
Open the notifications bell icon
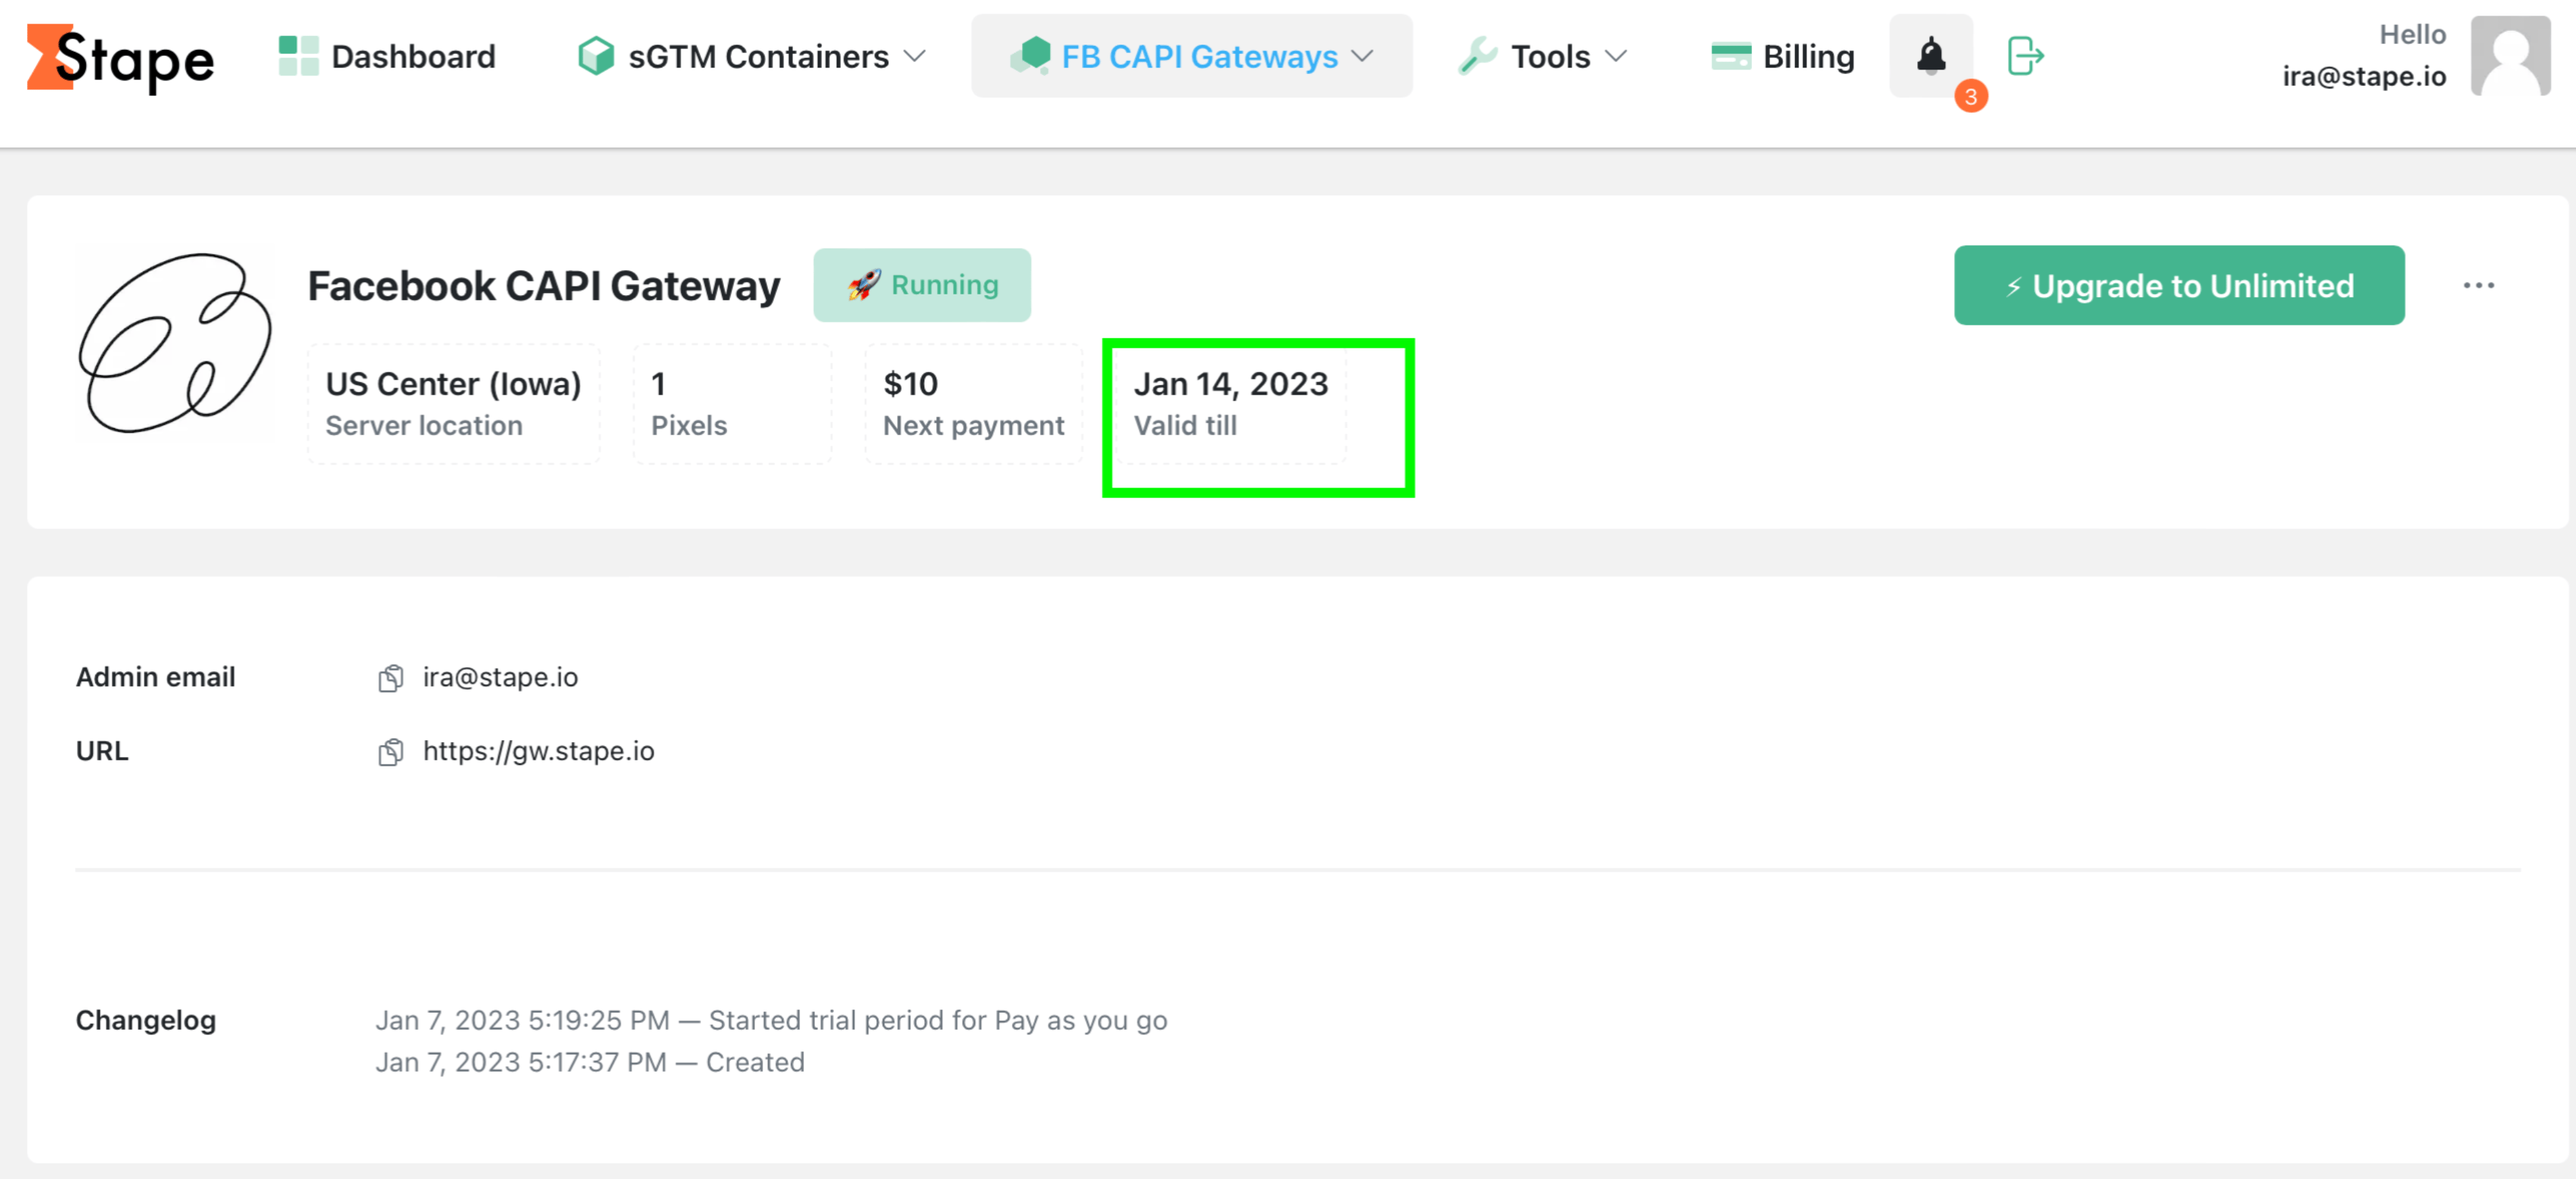1930,56
